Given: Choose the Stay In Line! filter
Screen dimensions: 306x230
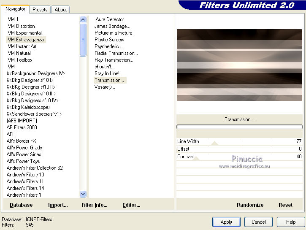Looking at the screenshot, I should 107,73.
